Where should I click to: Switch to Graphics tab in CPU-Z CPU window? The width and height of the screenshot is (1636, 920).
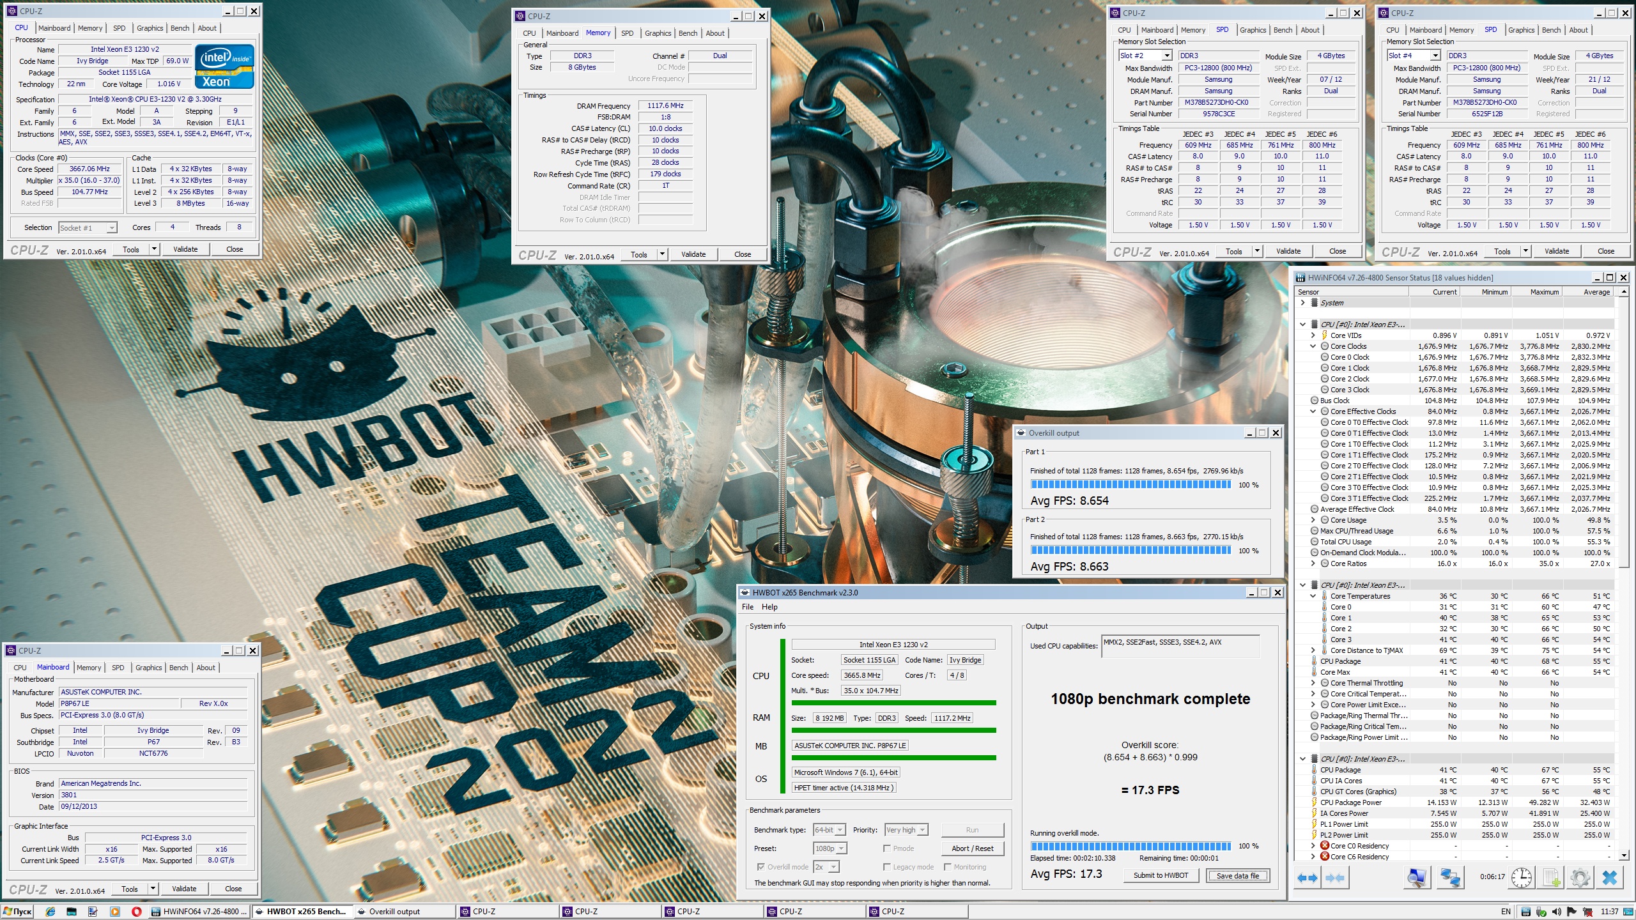coord(150,28)
